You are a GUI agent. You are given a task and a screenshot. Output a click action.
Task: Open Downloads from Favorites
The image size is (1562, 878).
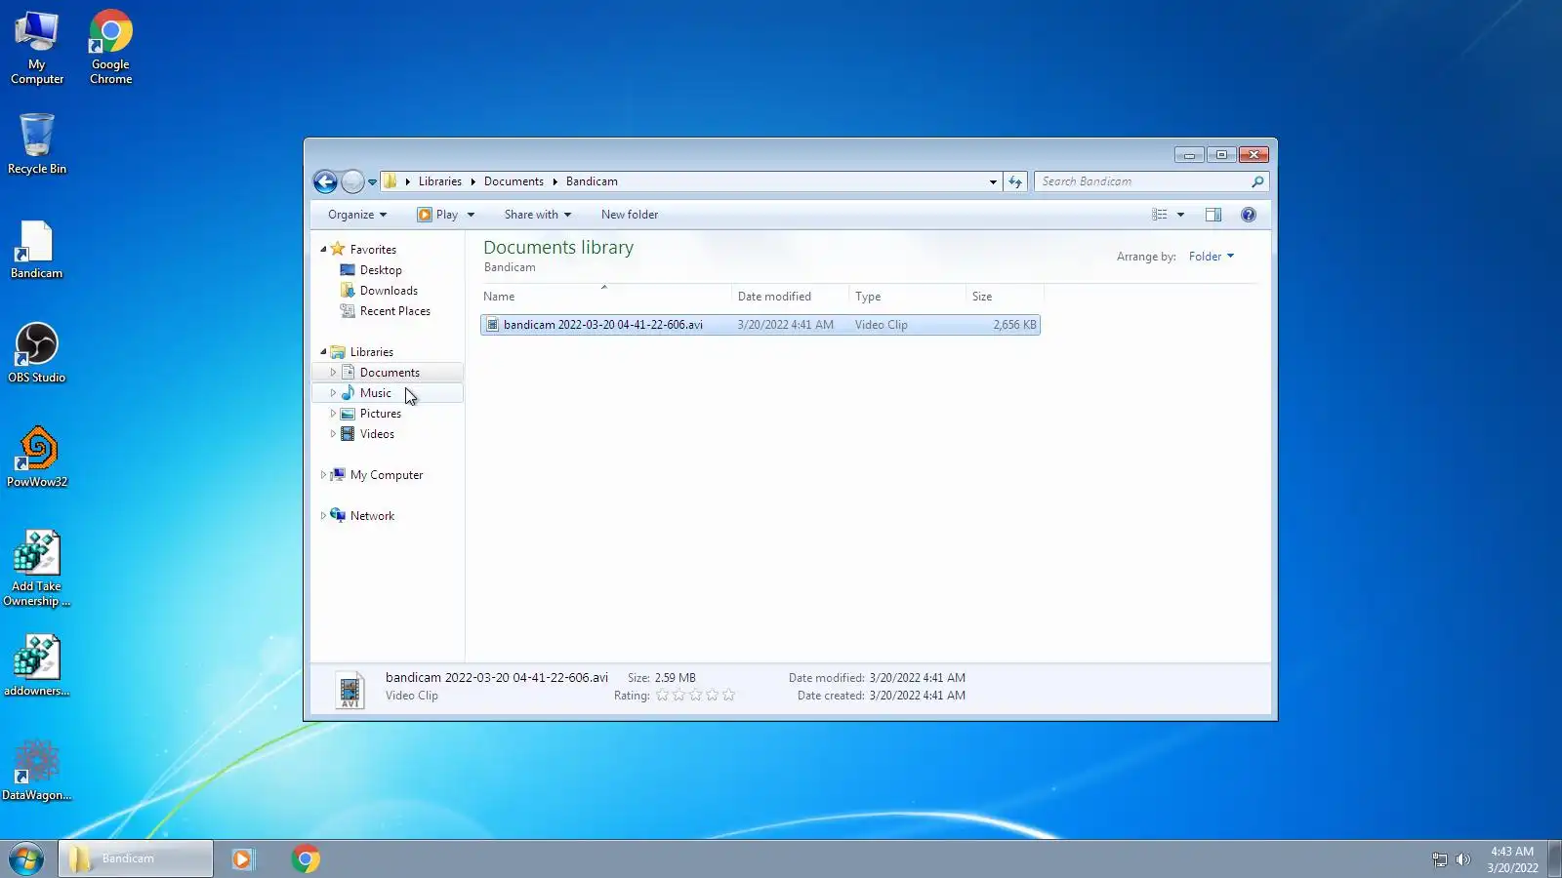click(389, 291)
